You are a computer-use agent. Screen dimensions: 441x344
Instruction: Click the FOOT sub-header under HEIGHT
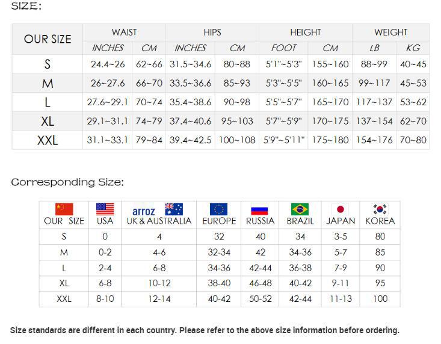[284, 48]
